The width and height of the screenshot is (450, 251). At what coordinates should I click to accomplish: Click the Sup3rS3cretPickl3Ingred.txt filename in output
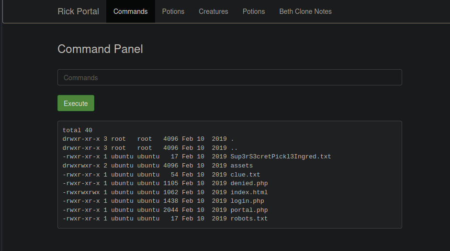pyautogui.click(x=281, y=157)
